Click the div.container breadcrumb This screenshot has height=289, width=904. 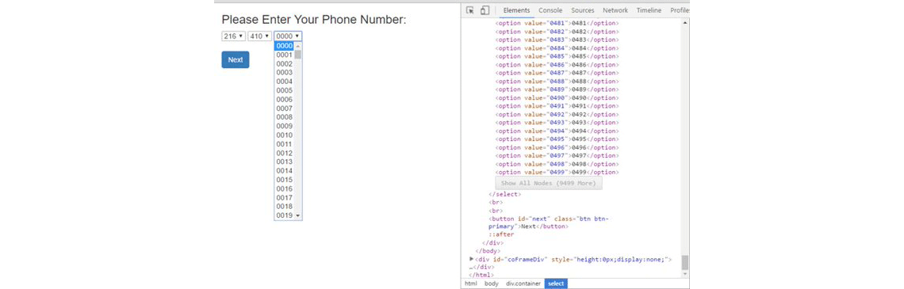(523, 283)
